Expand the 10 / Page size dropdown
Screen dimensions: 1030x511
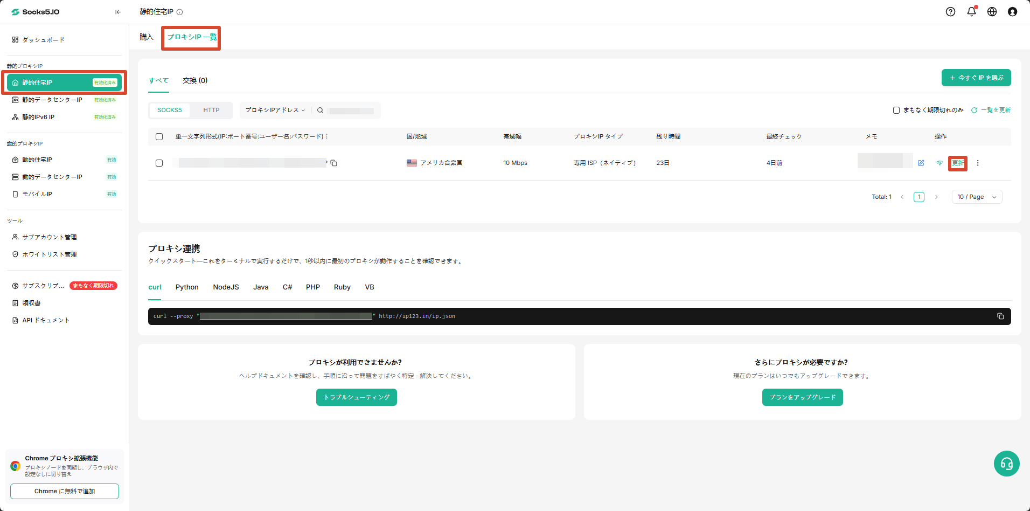click(x=977, y=197)
